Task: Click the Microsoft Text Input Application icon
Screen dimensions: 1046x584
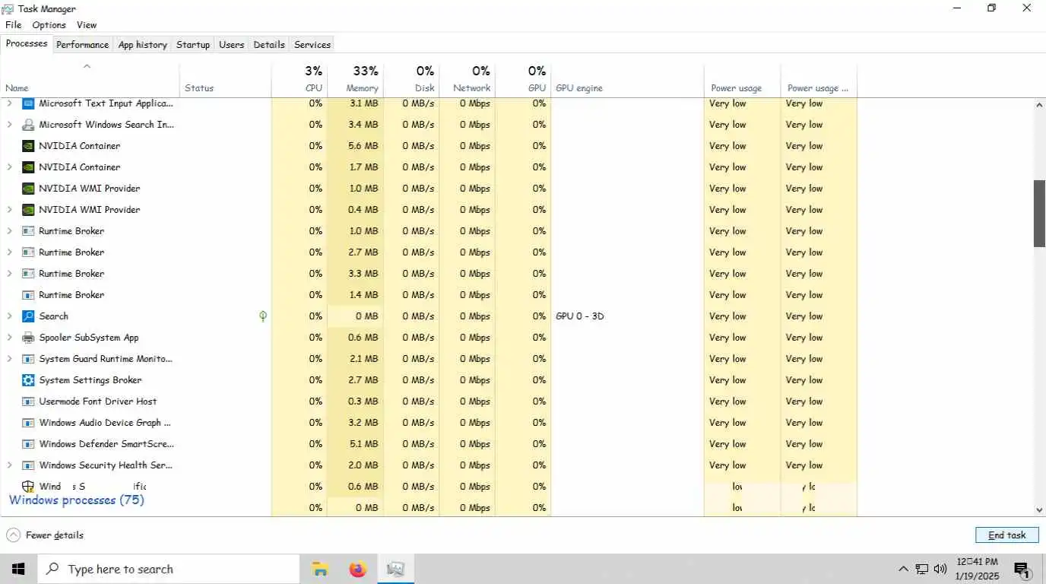Action: click(28, 103)
